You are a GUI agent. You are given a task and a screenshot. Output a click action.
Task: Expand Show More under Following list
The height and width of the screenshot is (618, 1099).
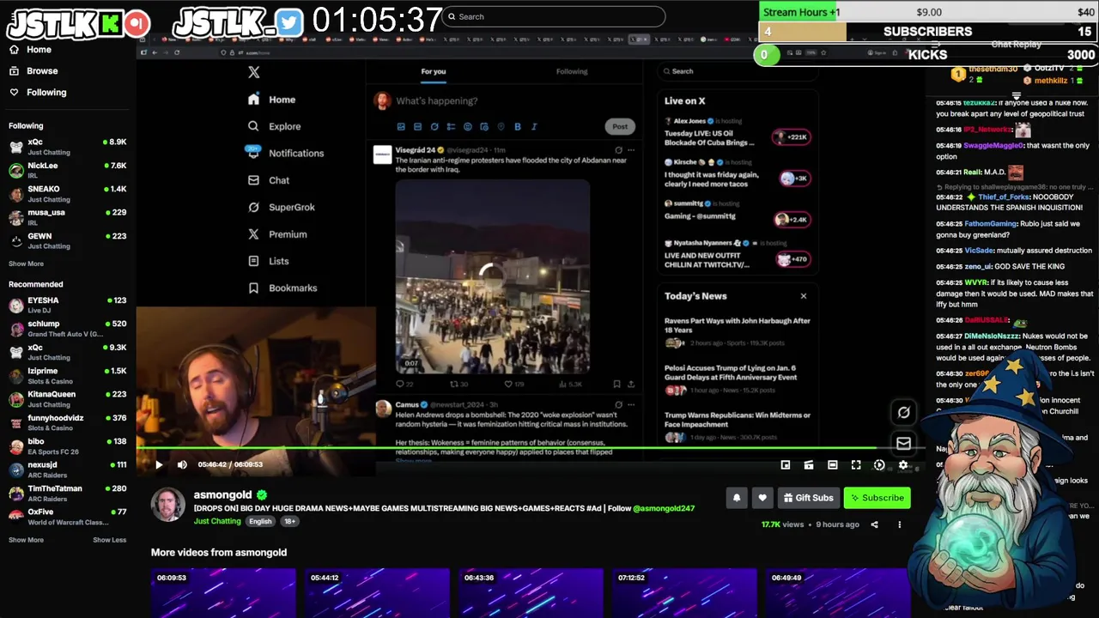(26, 264)
